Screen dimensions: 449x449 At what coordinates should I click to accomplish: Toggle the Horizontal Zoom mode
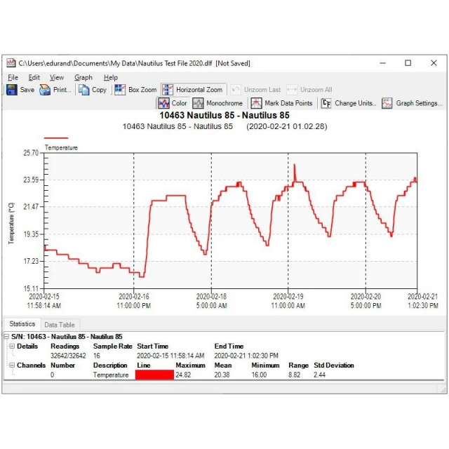tap(168, 90)
